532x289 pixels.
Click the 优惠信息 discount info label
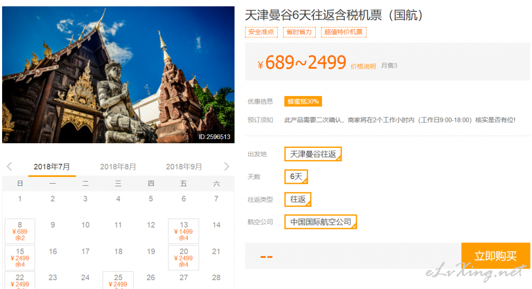click(260, 102)
